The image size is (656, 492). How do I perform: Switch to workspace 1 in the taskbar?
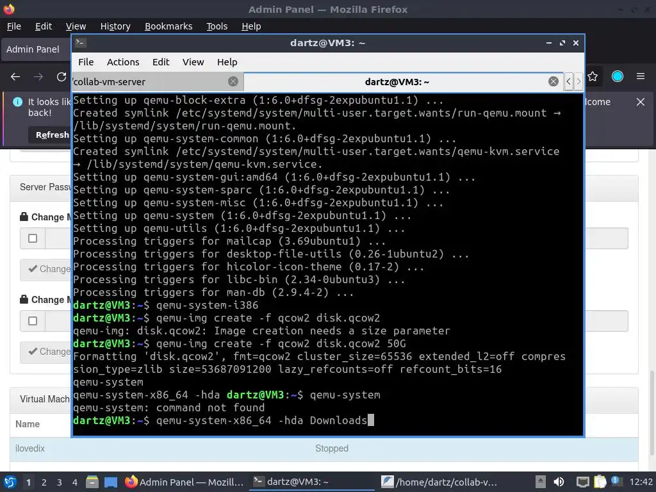[x=28, y=482]
